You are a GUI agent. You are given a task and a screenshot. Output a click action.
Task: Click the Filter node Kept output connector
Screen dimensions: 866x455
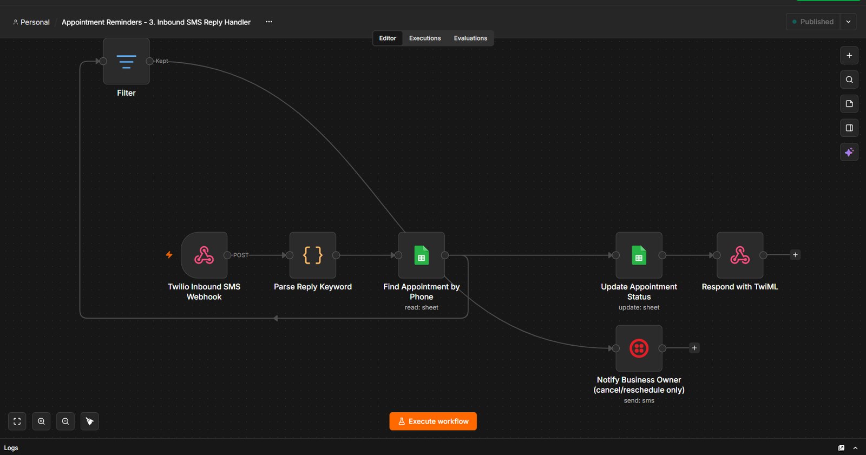click(150, 61)
